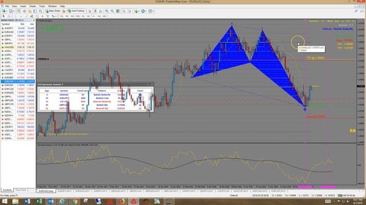Viewport: 366px width, 205px height.
Task: Toggle the Terminal panel button
Action: 35,11
